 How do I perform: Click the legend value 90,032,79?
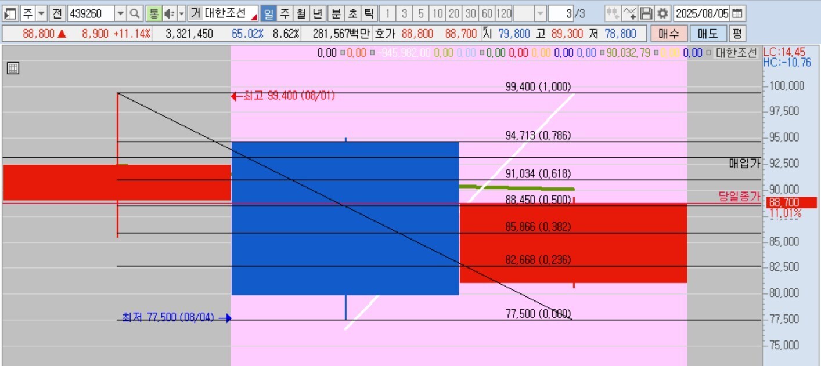[x=628, y=53]
